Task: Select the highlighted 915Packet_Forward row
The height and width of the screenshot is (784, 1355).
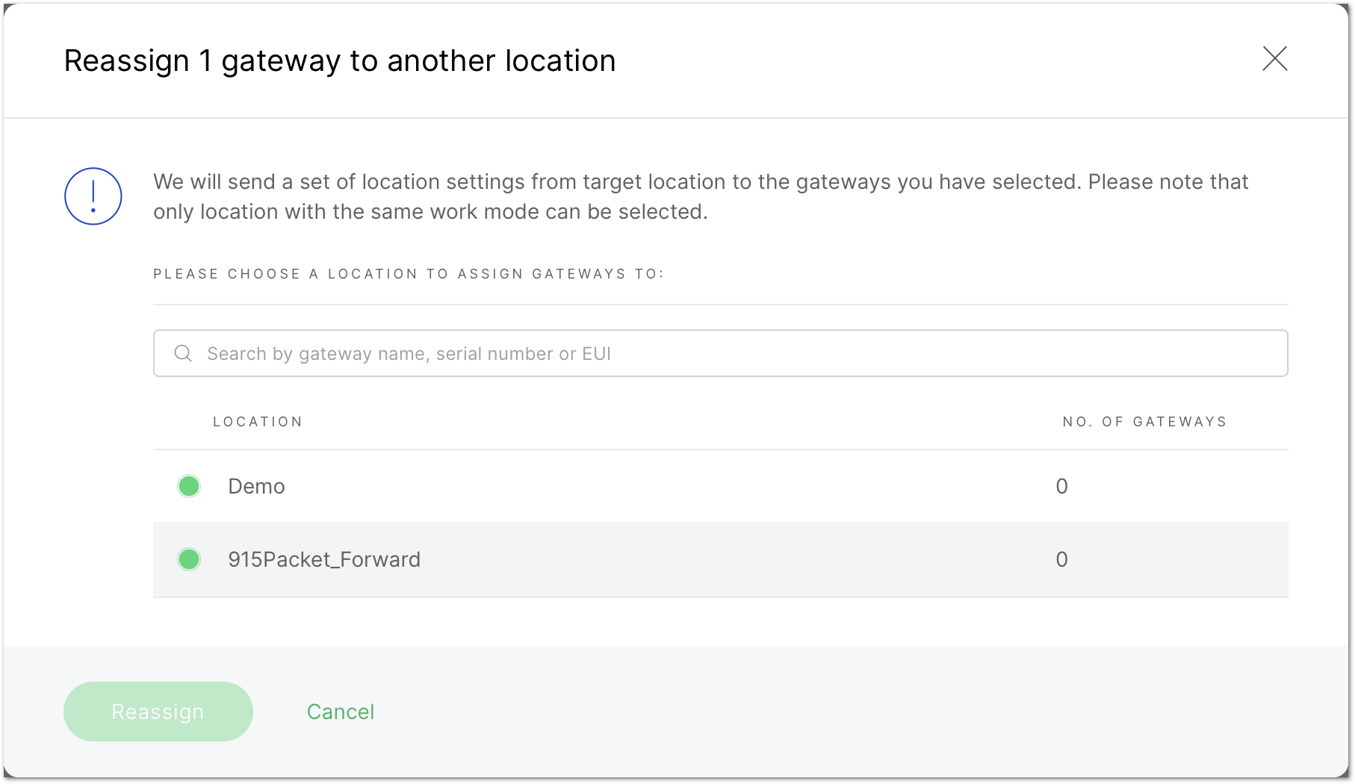Action: pyautogui.click(x=523, y=559)
